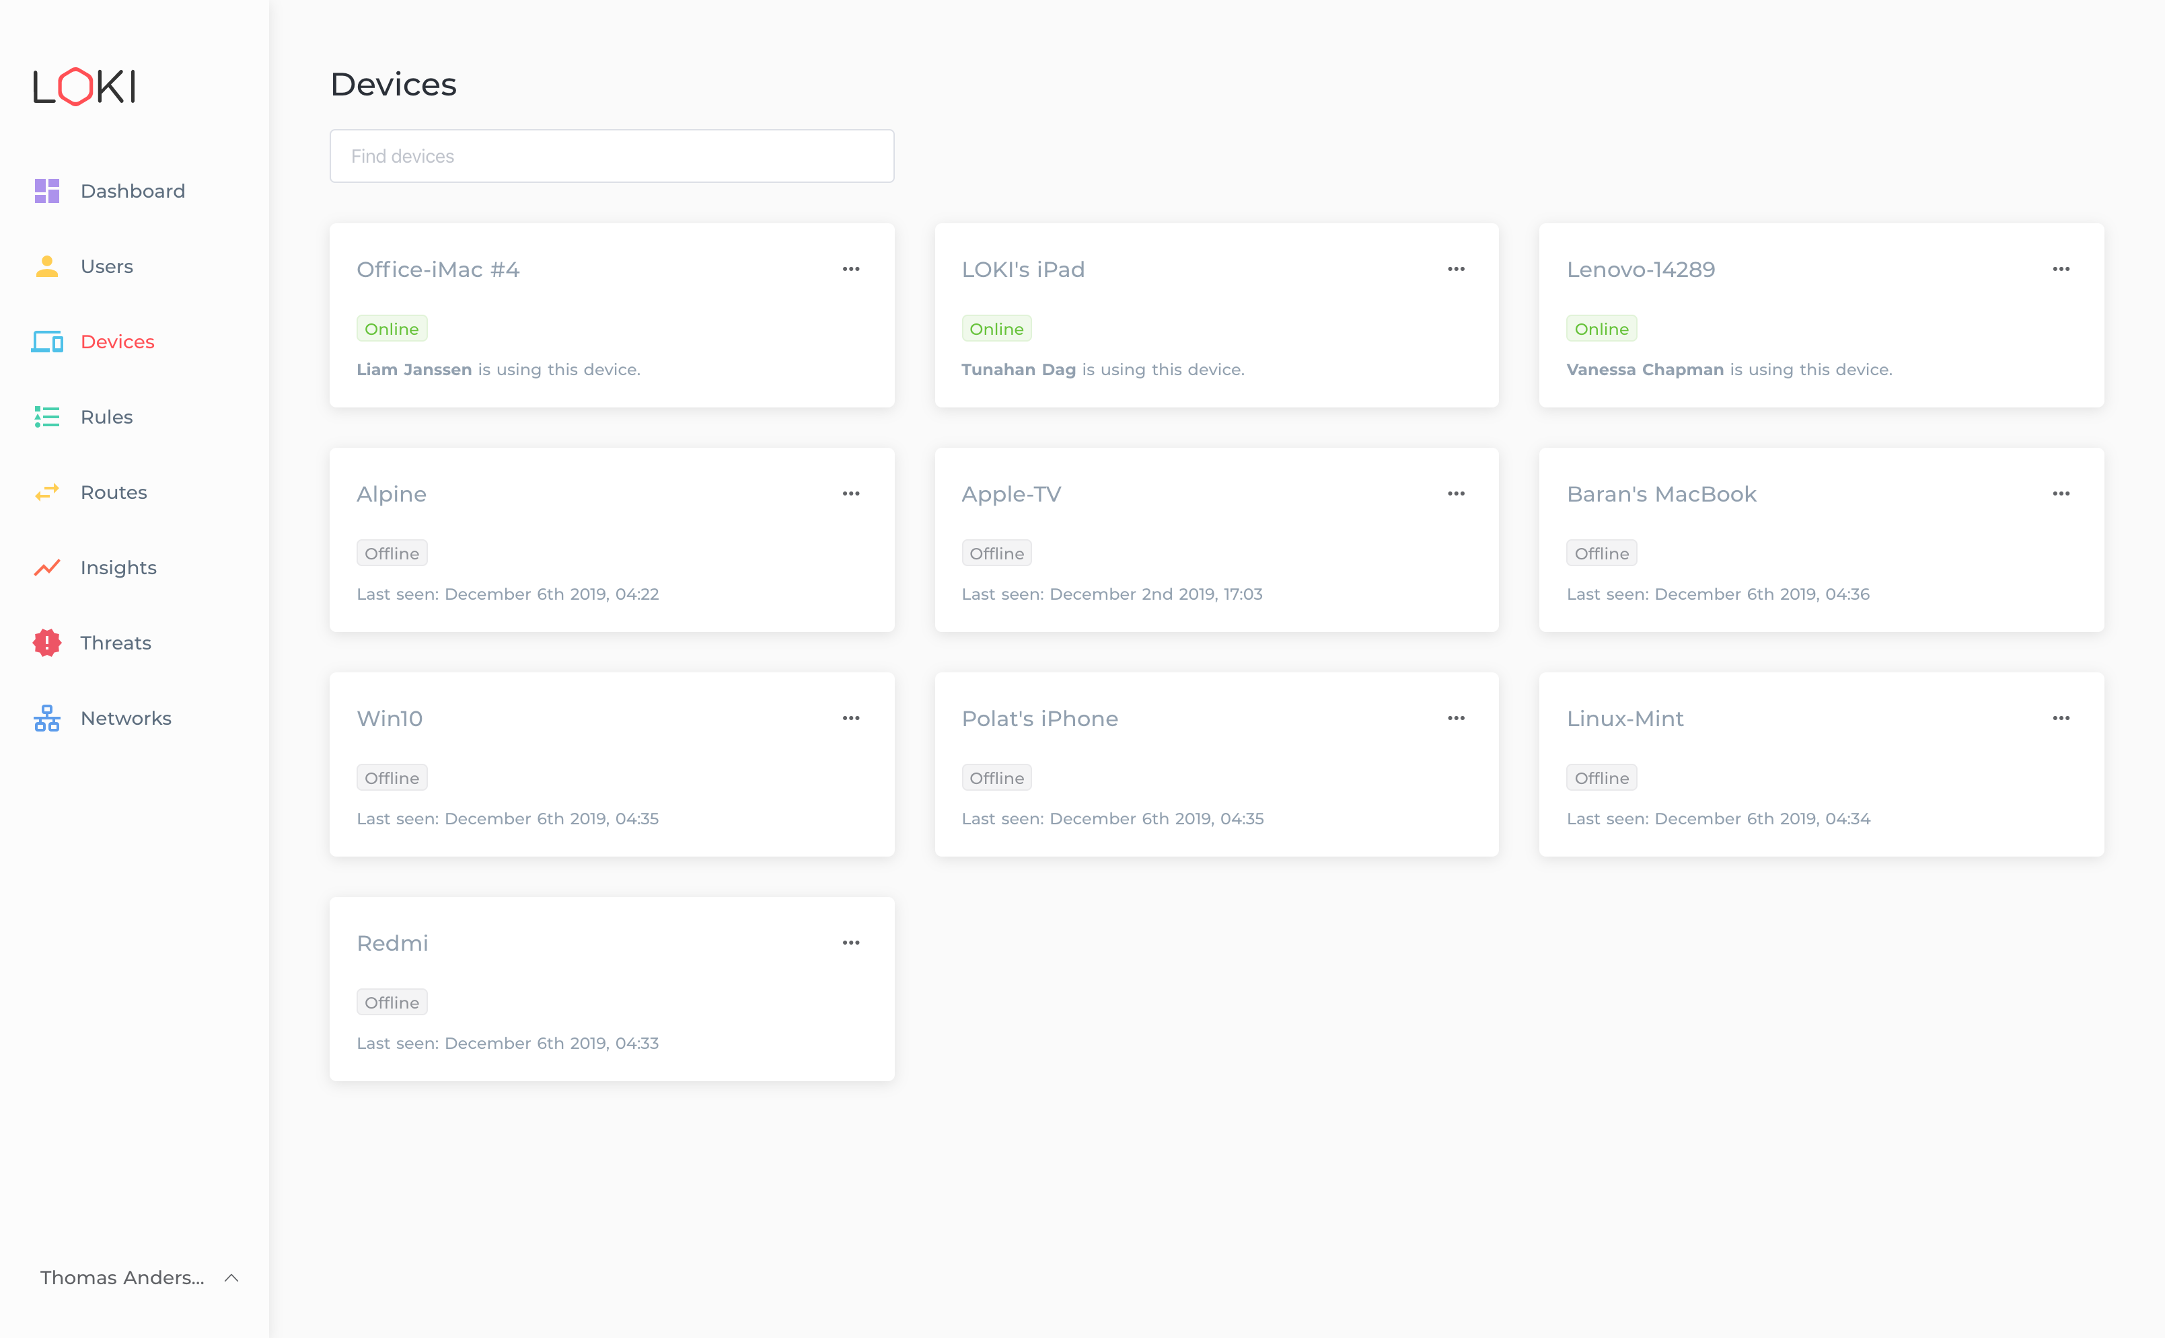
Task: Open options menu for Office-iMac #4
Action: point(851,269)
